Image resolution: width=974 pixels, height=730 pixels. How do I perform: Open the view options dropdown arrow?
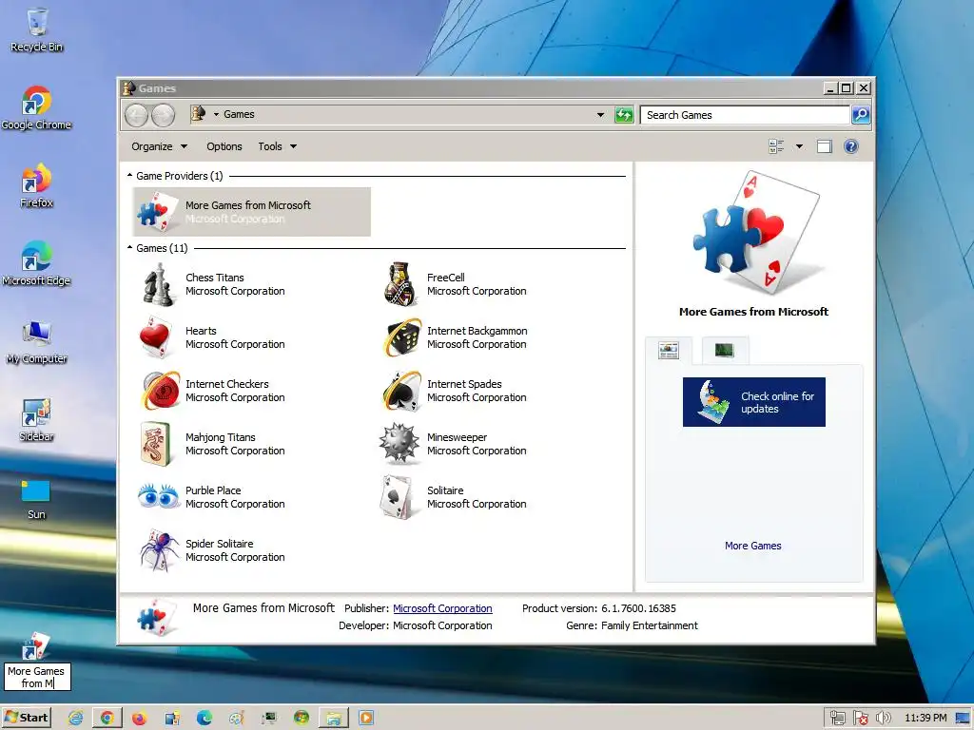pos(799,146)
